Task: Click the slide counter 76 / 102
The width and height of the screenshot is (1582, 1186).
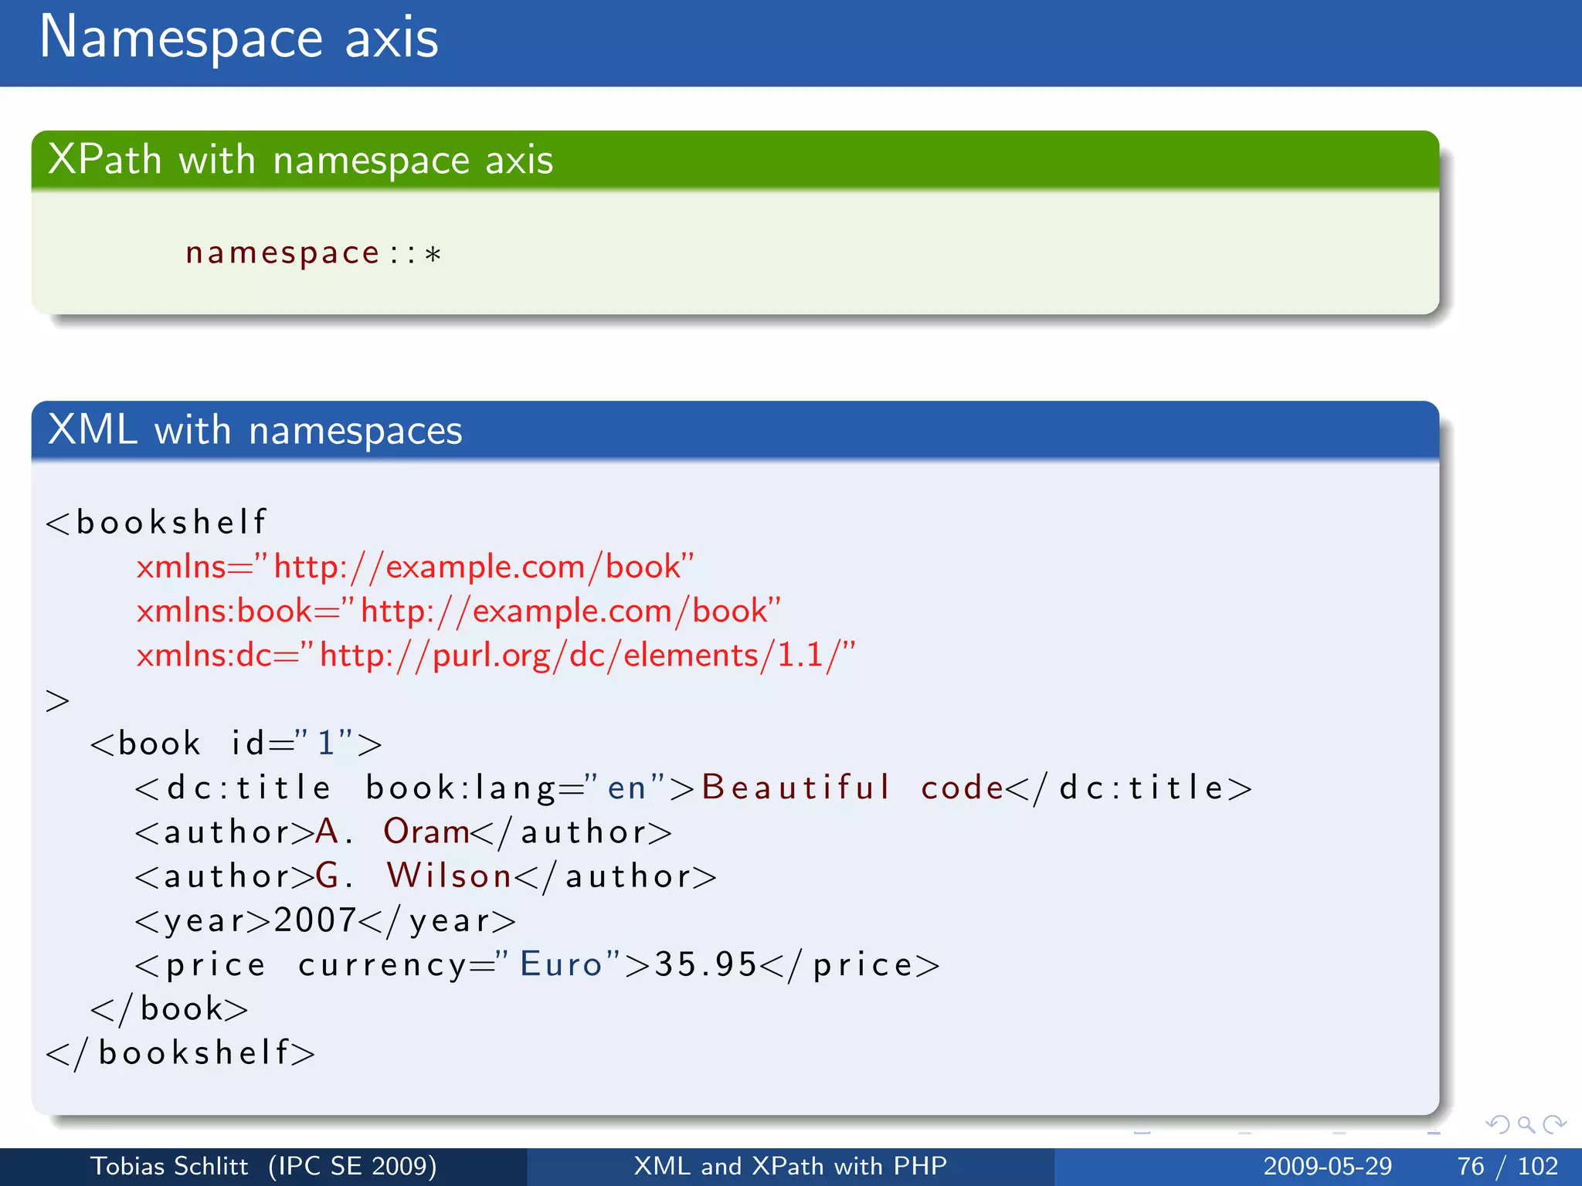Action: [x=1507, y=1166]
